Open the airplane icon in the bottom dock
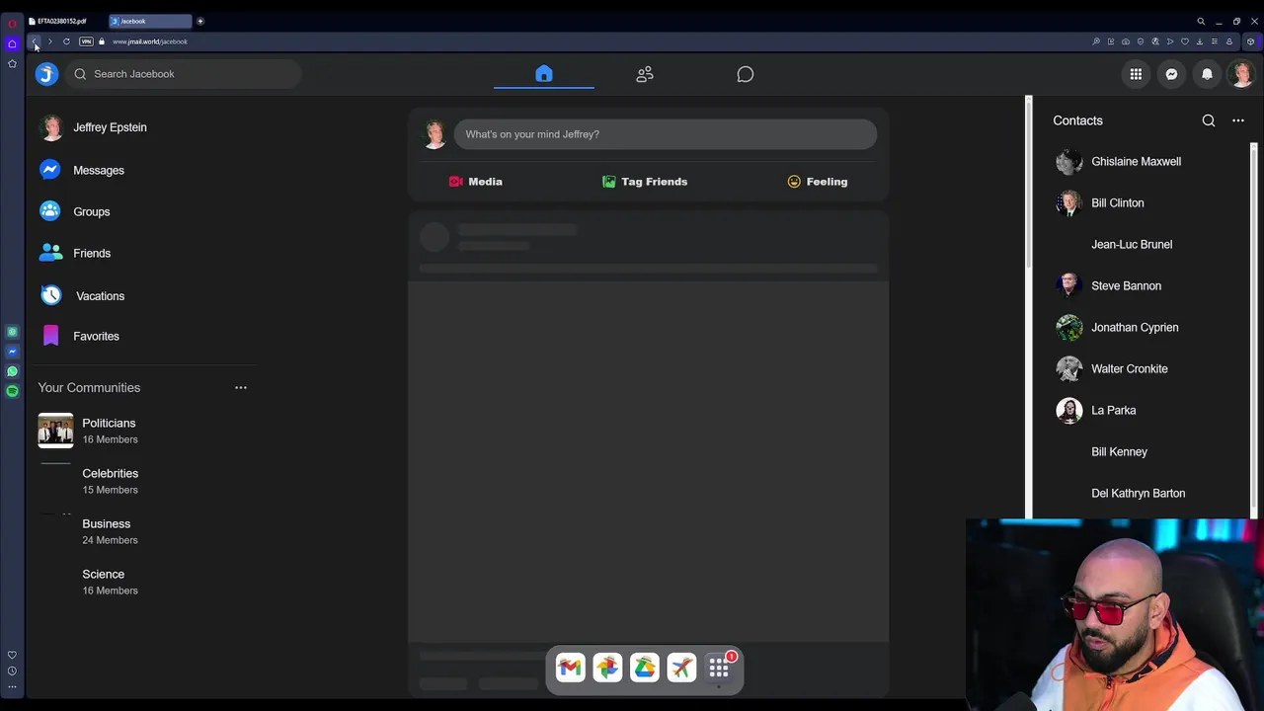Screen dimensions: 1264x711 (x=681, y=669)
